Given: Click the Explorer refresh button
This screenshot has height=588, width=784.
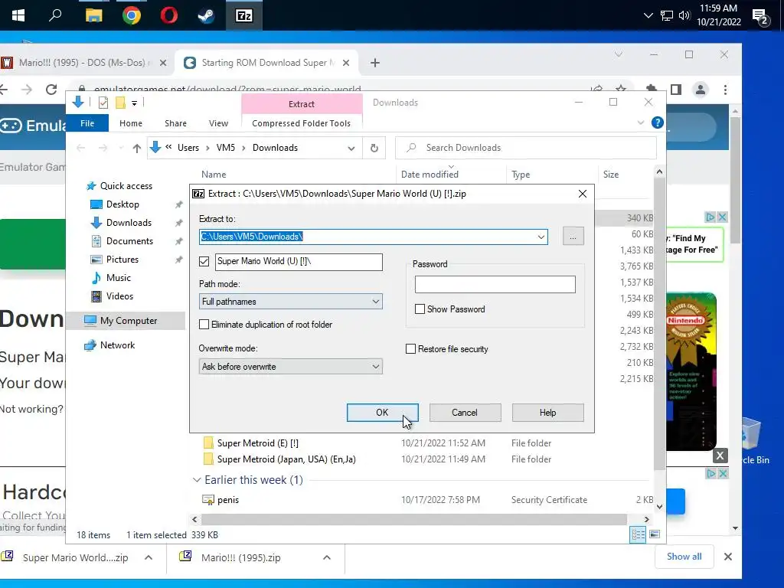Looking at the screenshot, I should tap(374, 148).
